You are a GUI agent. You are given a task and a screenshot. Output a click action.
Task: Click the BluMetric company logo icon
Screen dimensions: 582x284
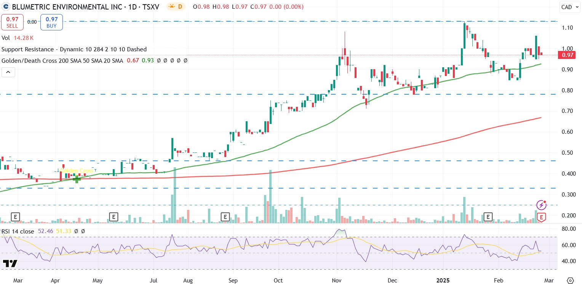pos(6,6)
